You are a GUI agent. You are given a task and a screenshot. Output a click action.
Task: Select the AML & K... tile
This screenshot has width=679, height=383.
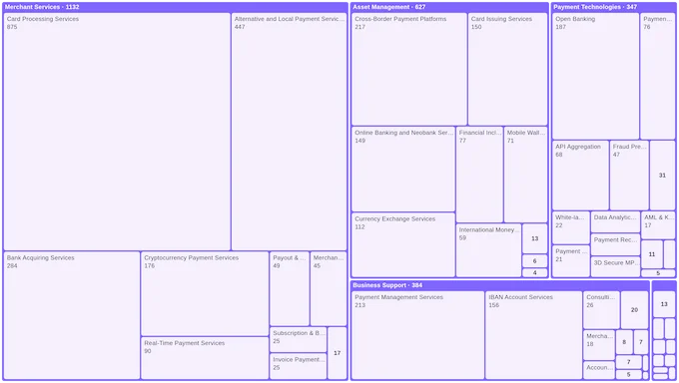658,225
